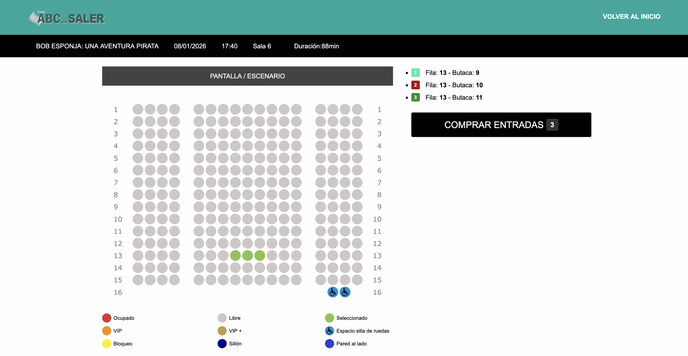Select last seat of row 15 right block
Viewport: 688px width, 356px height.
click(357, 280)
